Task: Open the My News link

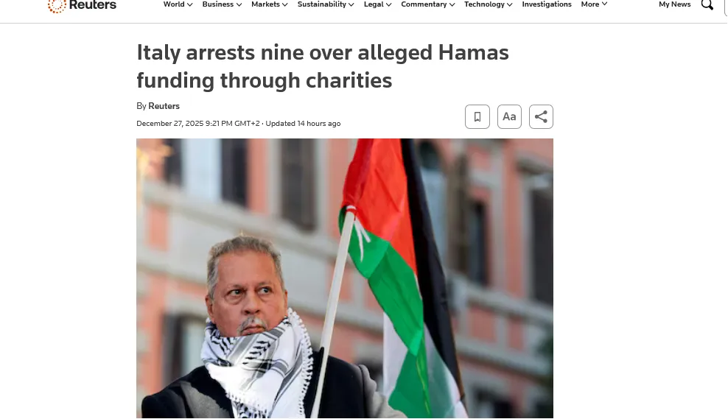Action: click(x=675, y=4)
